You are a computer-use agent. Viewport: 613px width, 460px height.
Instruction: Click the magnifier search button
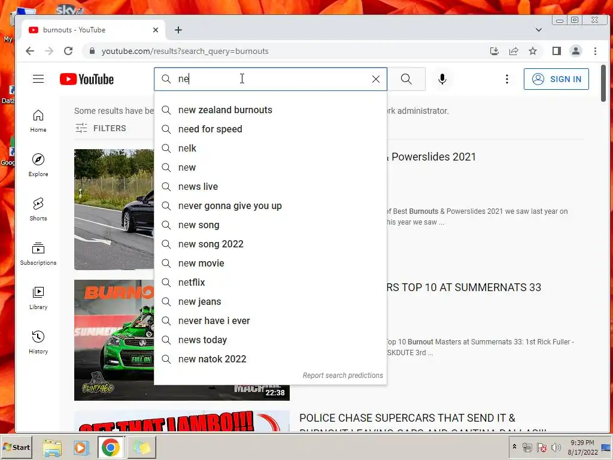click(406, 79)
